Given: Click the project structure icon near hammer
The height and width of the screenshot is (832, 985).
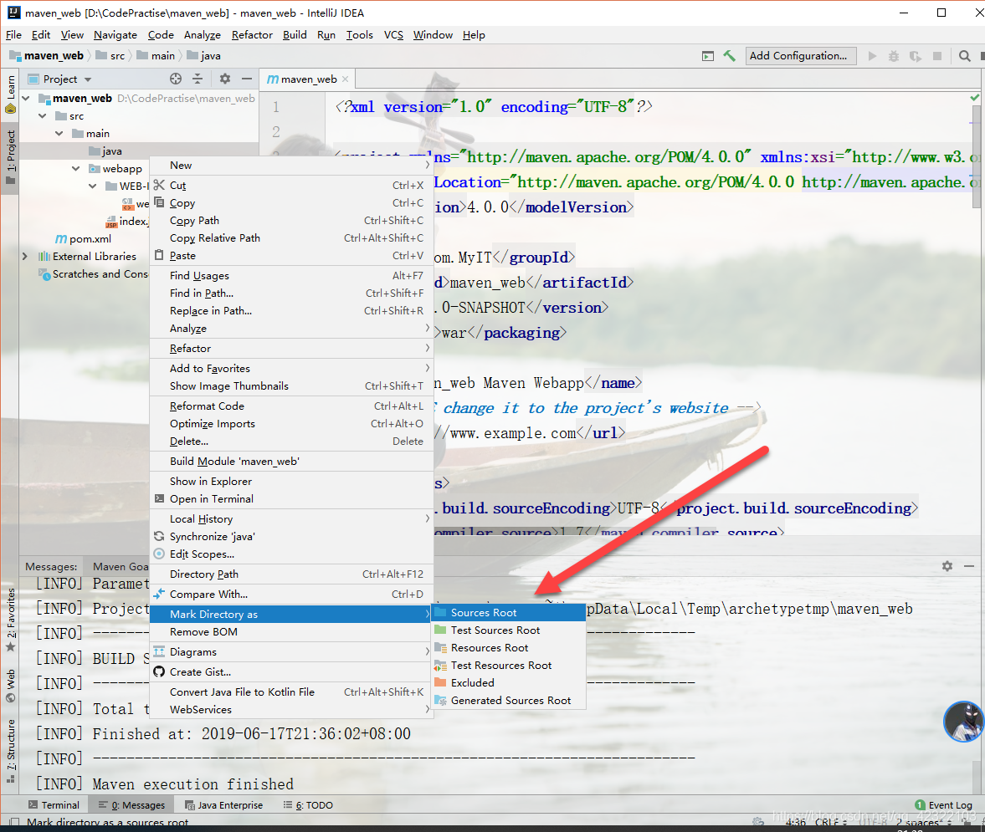Looking at the screenshot, I should (x=708, y=56).
